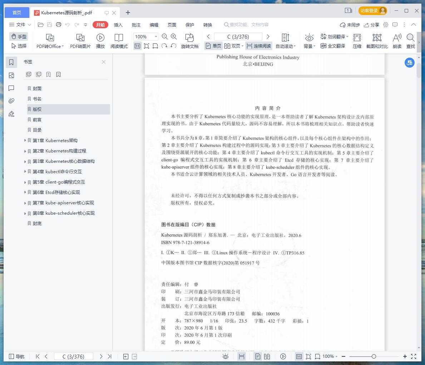Image resolution: width=425 pixels, height=365 pixels.
Task: Click the 访客登录 login button
Action: pyautogui.click(x=373, y=11)
